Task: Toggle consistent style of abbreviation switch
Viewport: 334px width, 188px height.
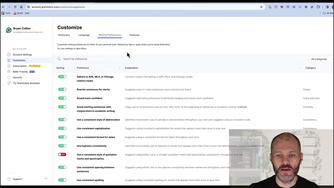Action: [62, 120]
